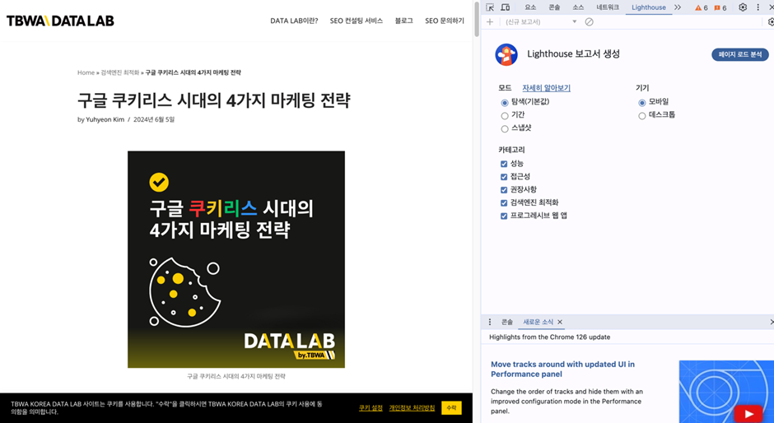Click the 수락 cookie accept button
The height and width of the screenshot is (423, 774).
(451, 407)
